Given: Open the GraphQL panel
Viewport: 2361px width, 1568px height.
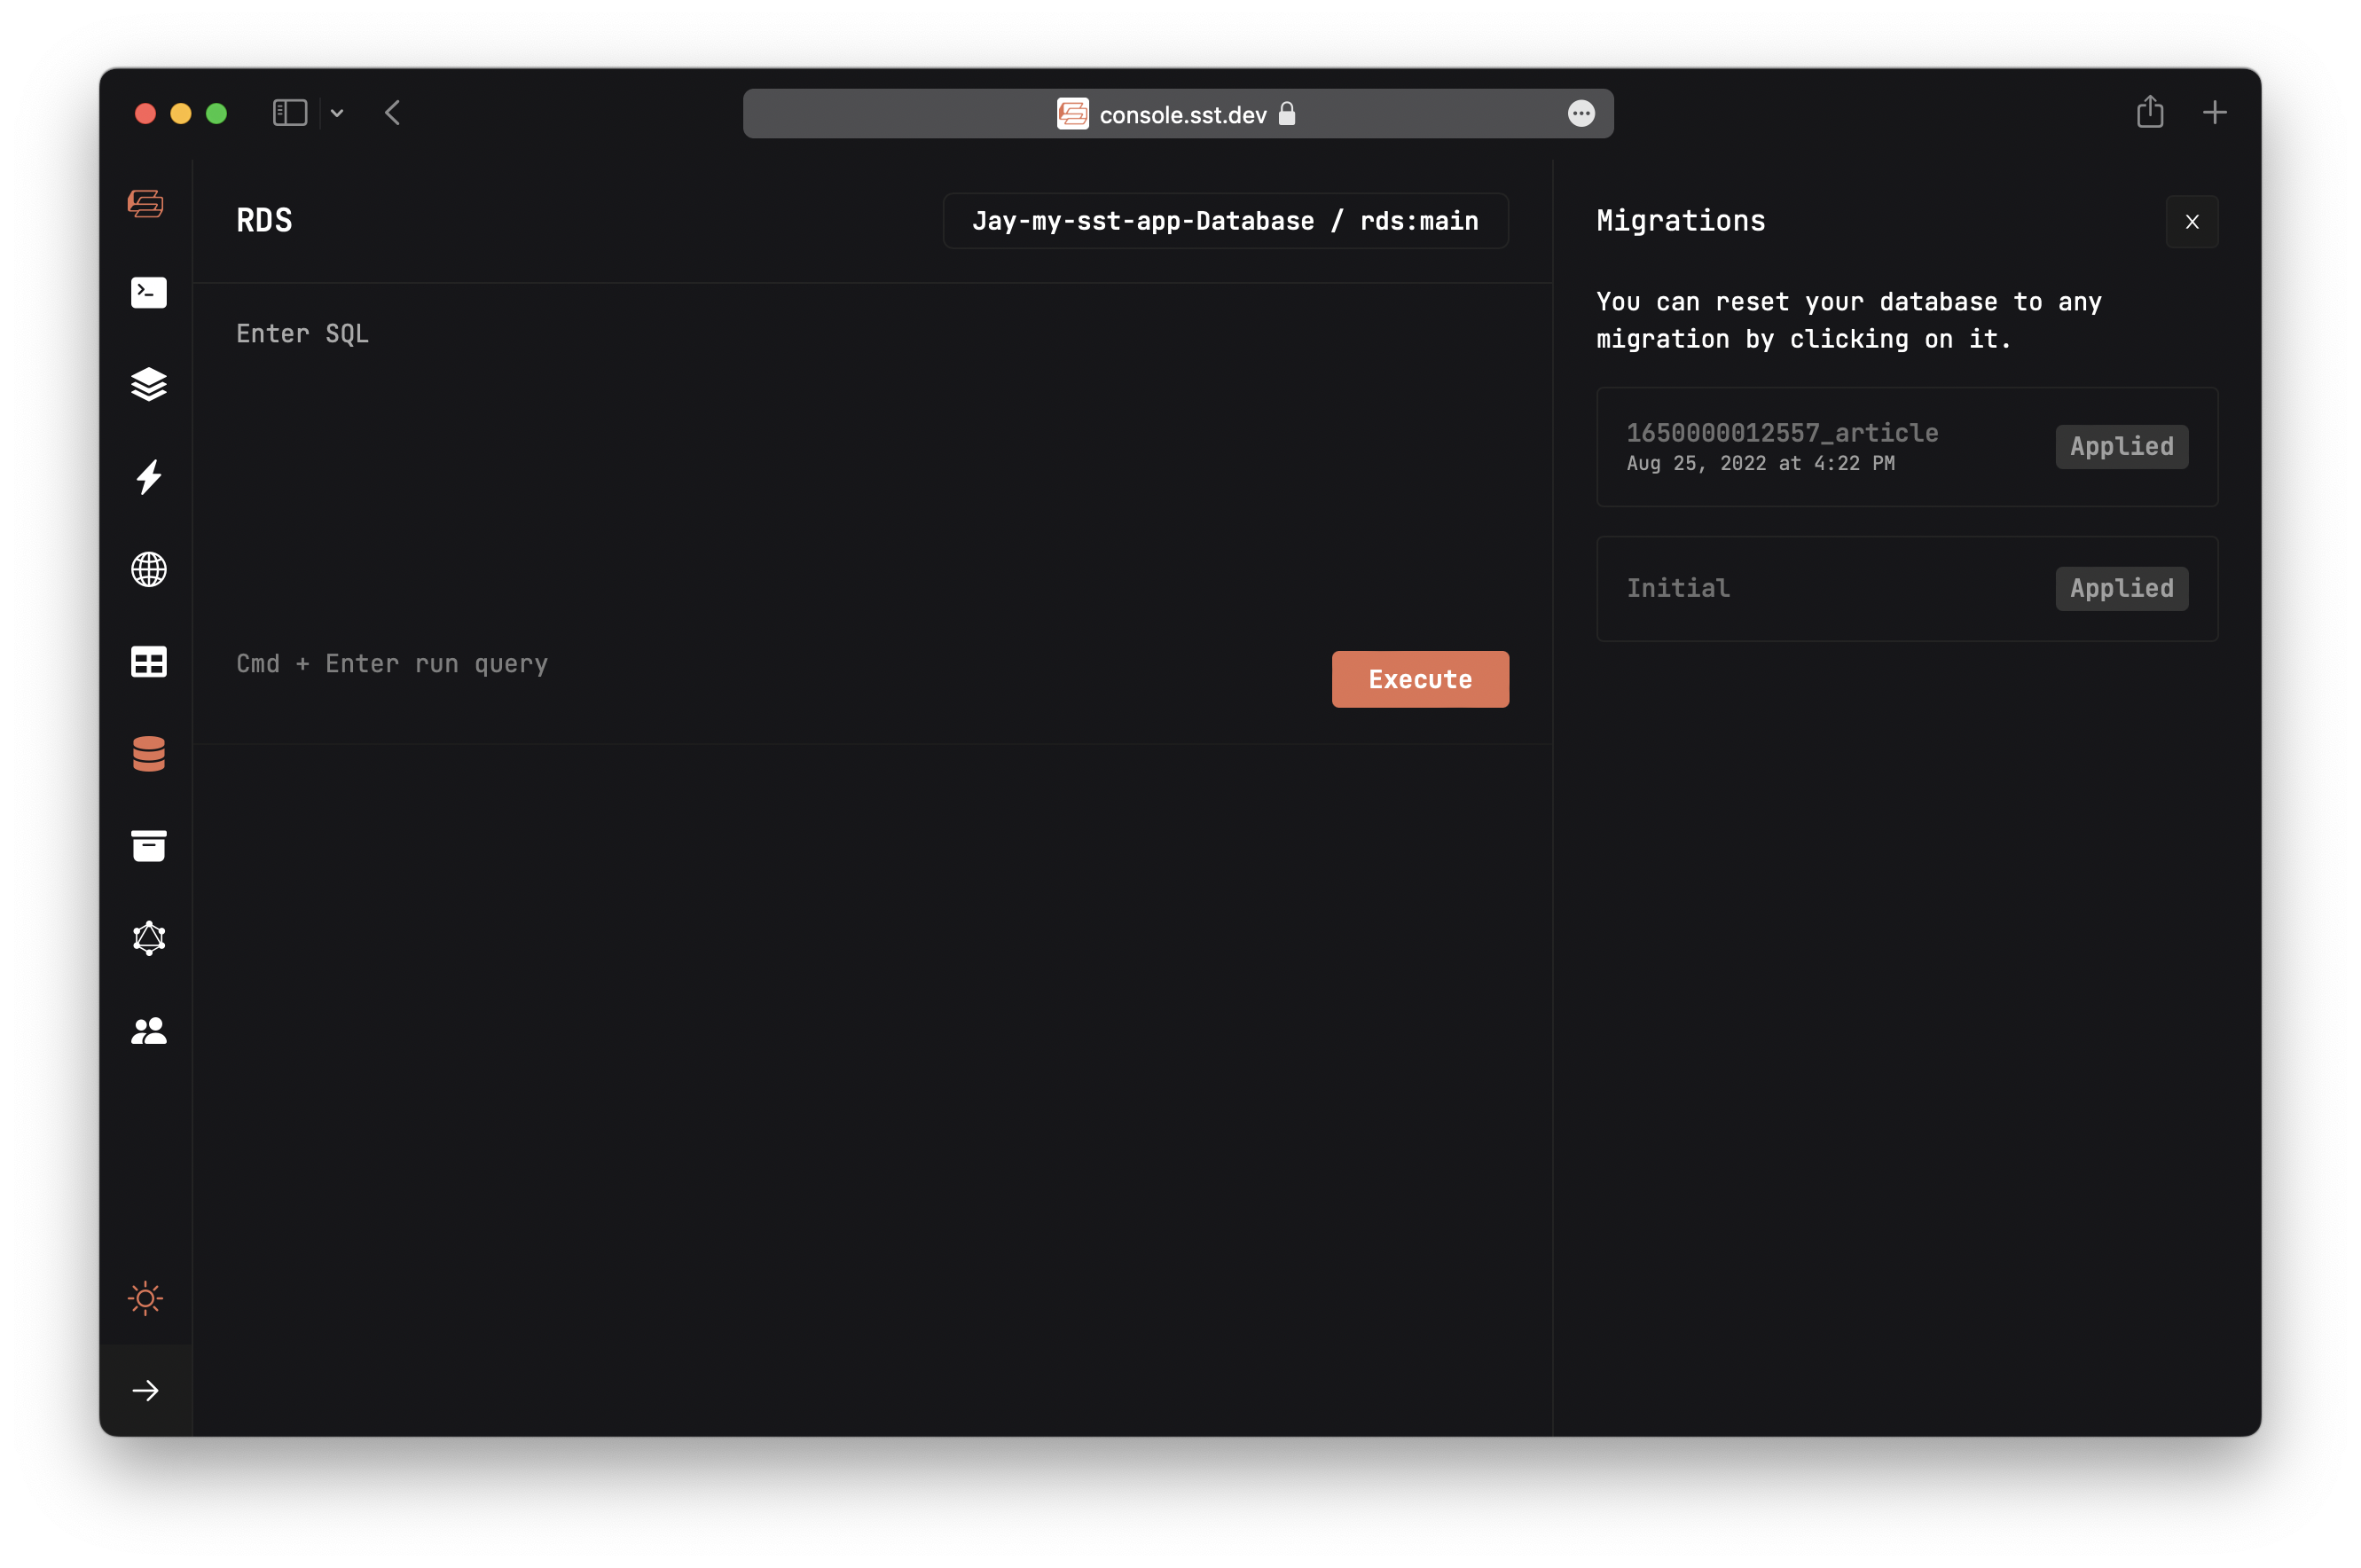Looking at the screenshot, I should [147, 938].
